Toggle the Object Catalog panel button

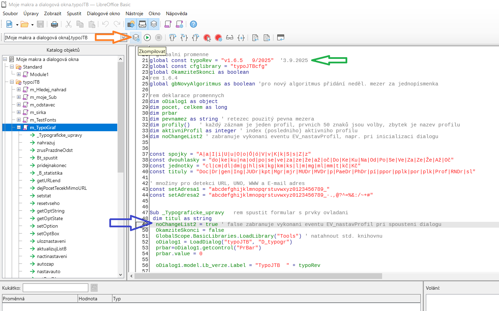click(x=131, y=24)
